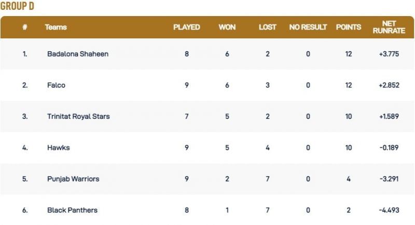Click Hawks' -0.189 net runrate value

click(390, 148)
